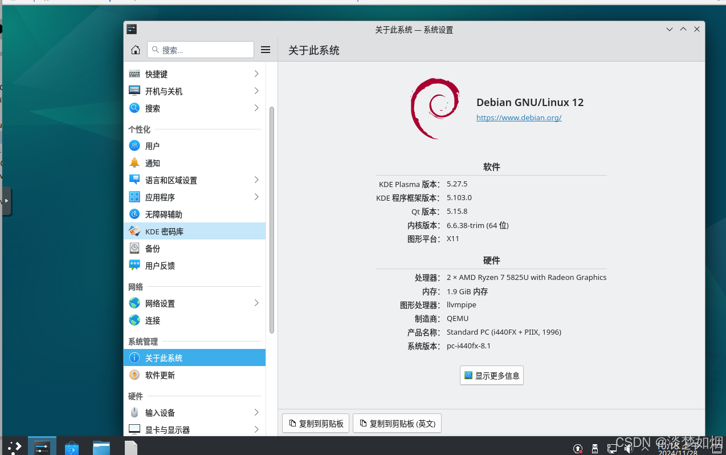This screenshot has height=455, width=726.
Task: Open the hamburger menu beside search
Action: (x=266, y=50)
